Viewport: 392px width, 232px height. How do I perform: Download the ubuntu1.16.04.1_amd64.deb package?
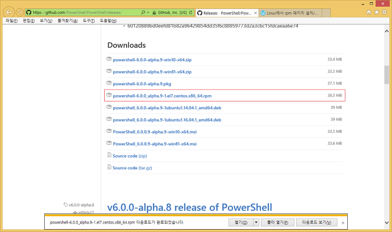click(167, 120)
